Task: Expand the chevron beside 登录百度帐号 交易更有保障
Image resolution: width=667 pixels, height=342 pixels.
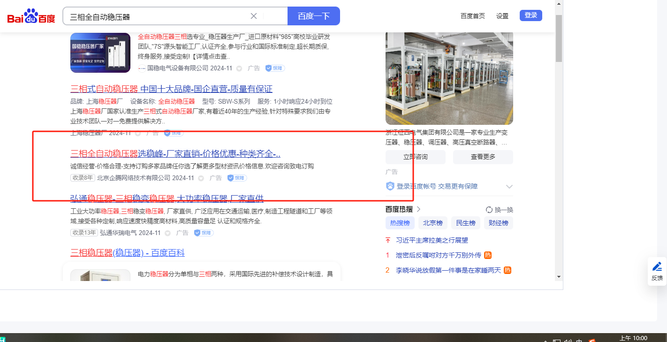Action: click(509, 187)
